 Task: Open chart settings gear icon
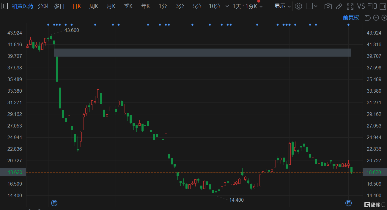(x=299, y=6)
